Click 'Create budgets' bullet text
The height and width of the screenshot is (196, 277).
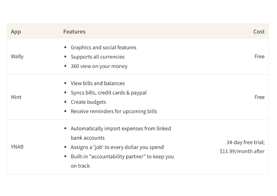coord(88,102)
